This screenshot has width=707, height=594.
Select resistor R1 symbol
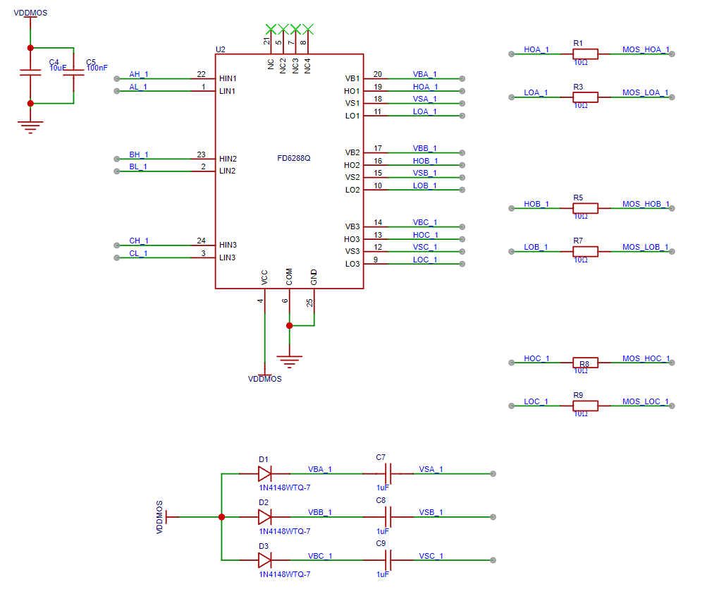(585, 54)
